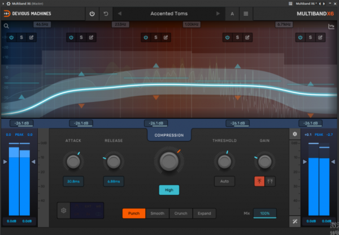Toggle power for the second band

(71, 38)
